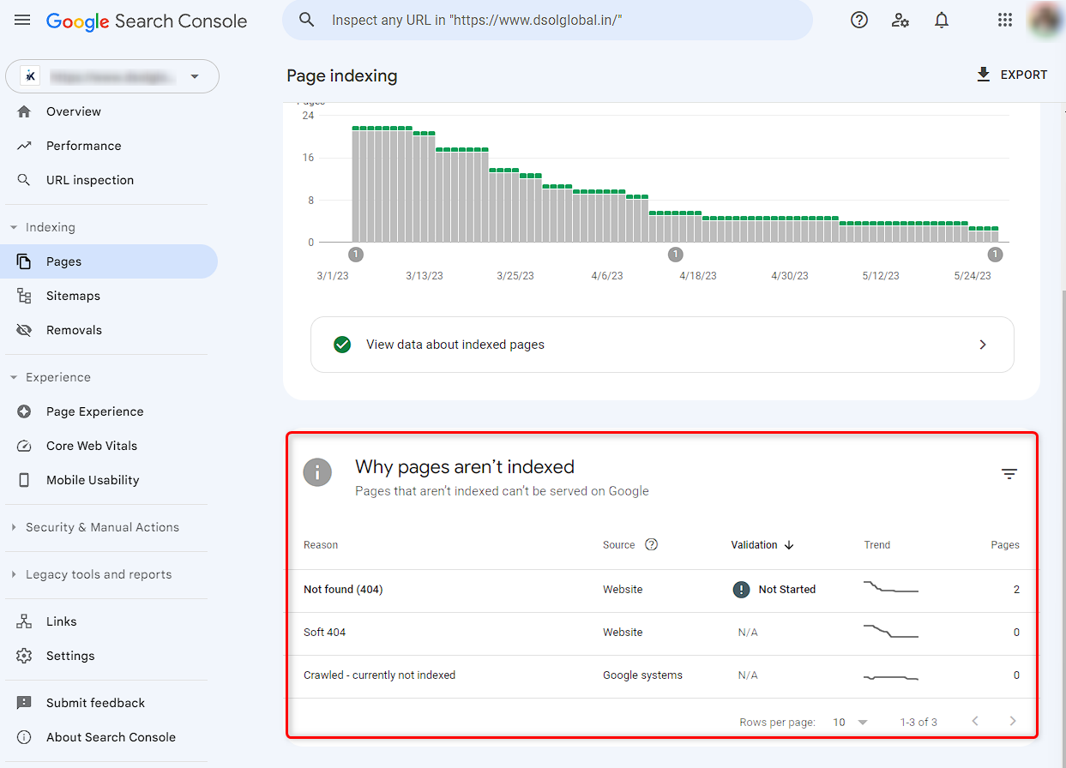Open the main hamburger menu
The image size is (1066, 768).
tap(22, 20)
